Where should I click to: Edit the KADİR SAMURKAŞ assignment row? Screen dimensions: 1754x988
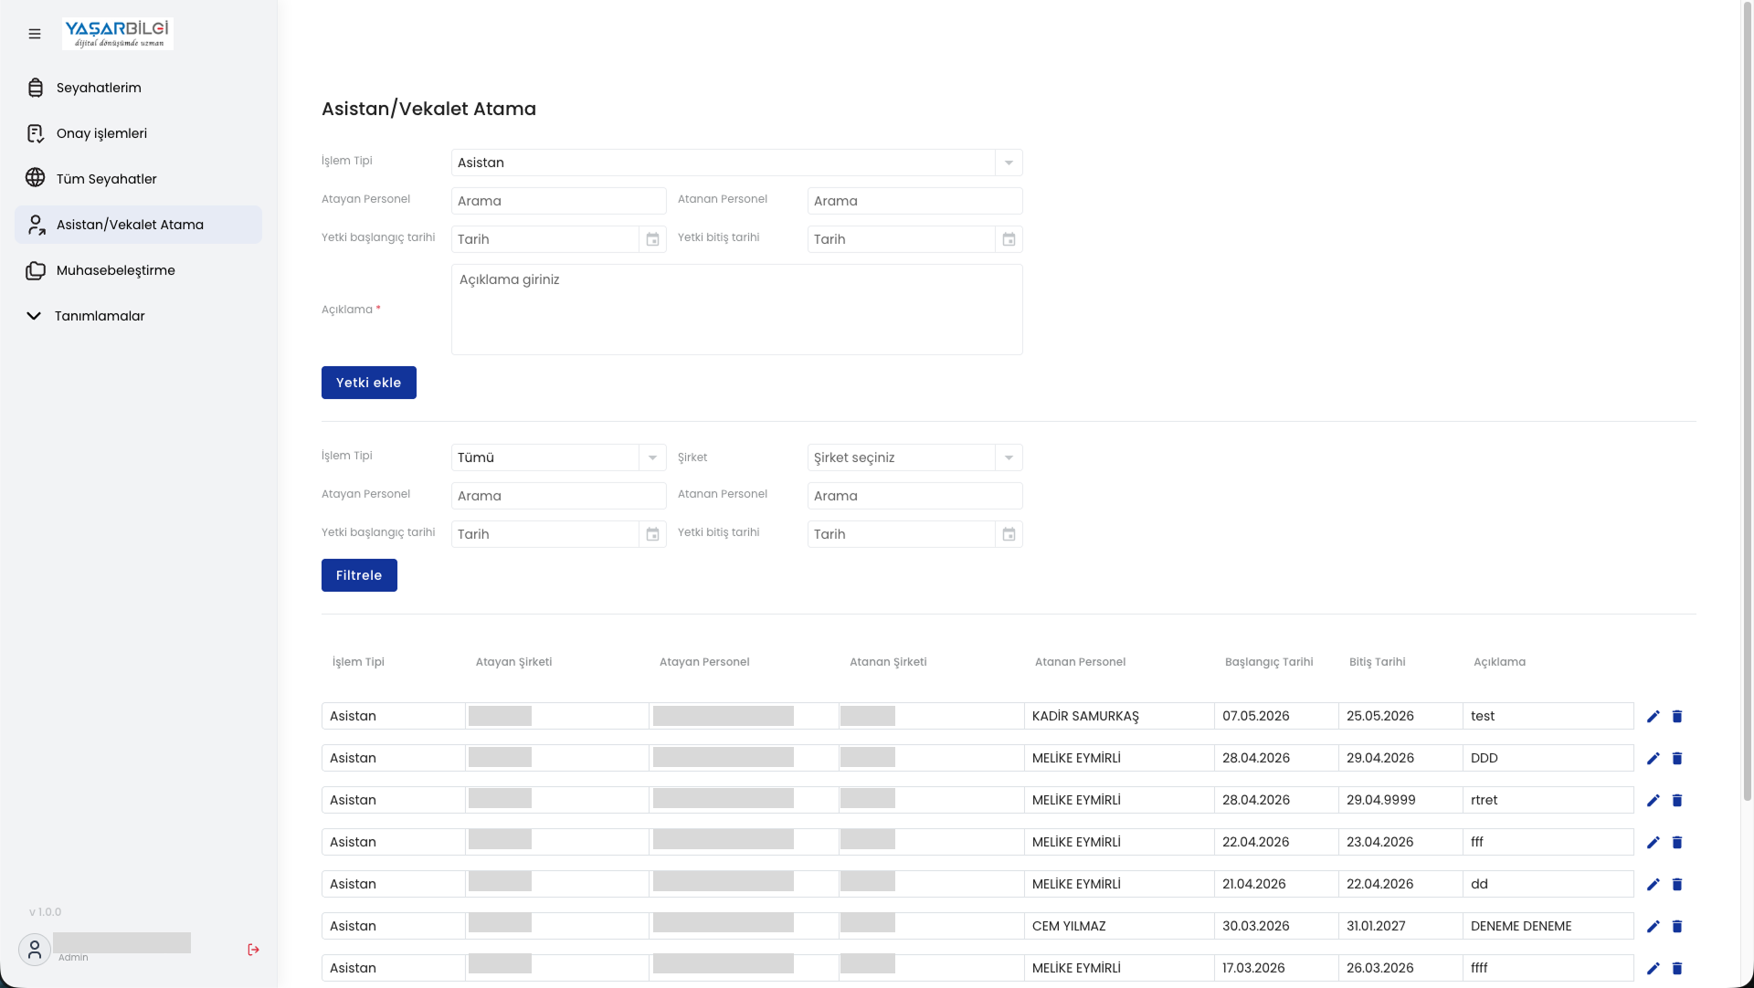click(x=1653, y=717)
